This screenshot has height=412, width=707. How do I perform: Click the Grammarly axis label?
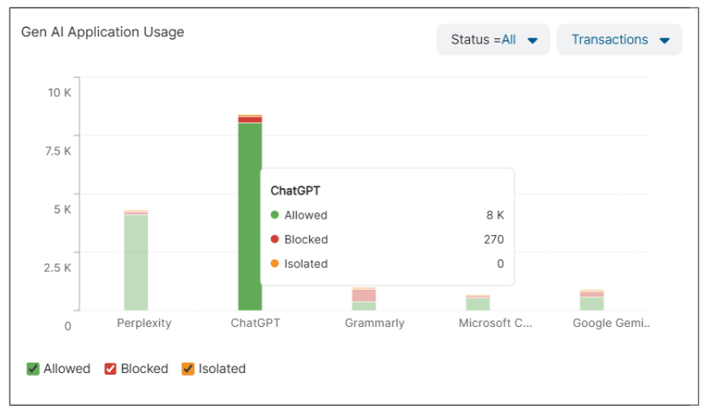[x=374, y=324]
